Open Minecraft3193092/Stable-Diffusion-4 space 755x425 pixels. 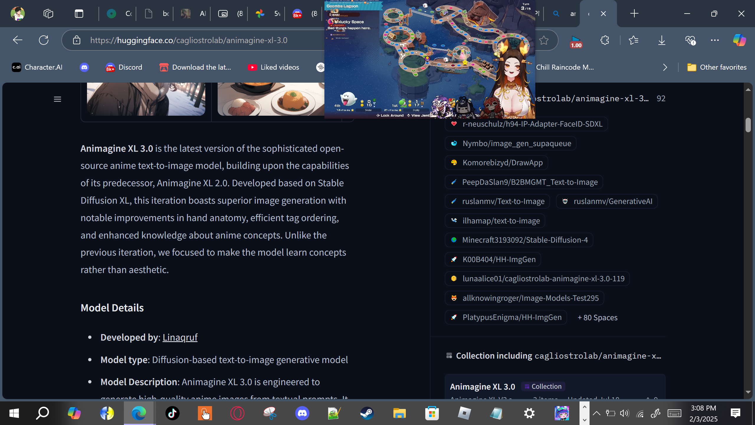[x=519, y=240]
